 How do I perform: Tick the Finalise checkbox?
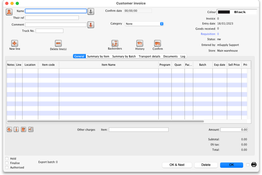[7, 163]
